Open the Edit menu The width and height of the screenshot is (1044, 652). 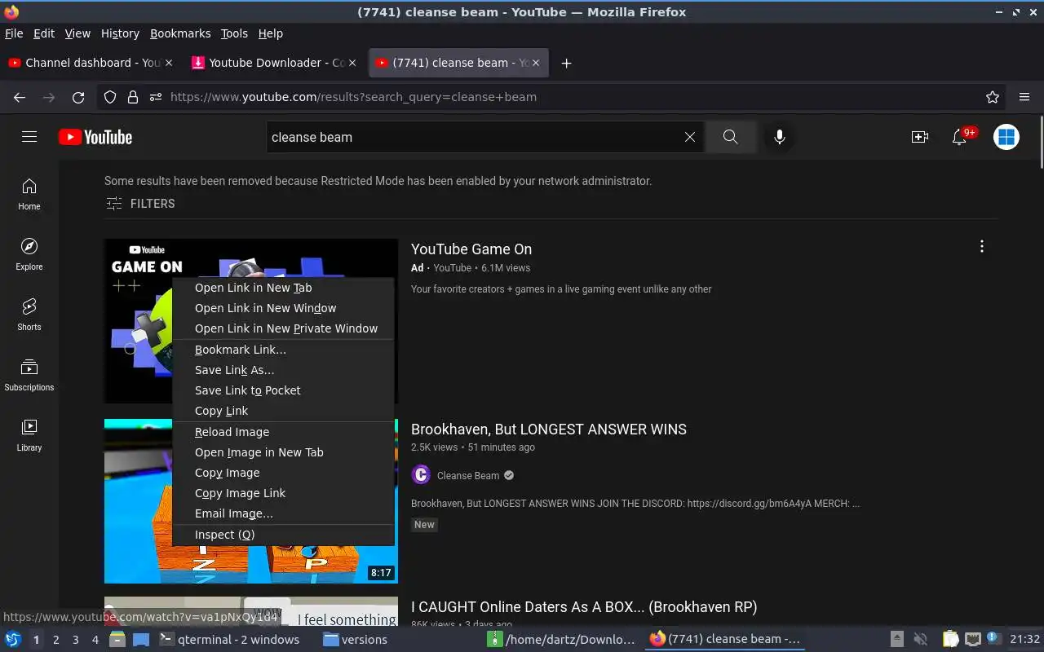click(x=44, y=33)
